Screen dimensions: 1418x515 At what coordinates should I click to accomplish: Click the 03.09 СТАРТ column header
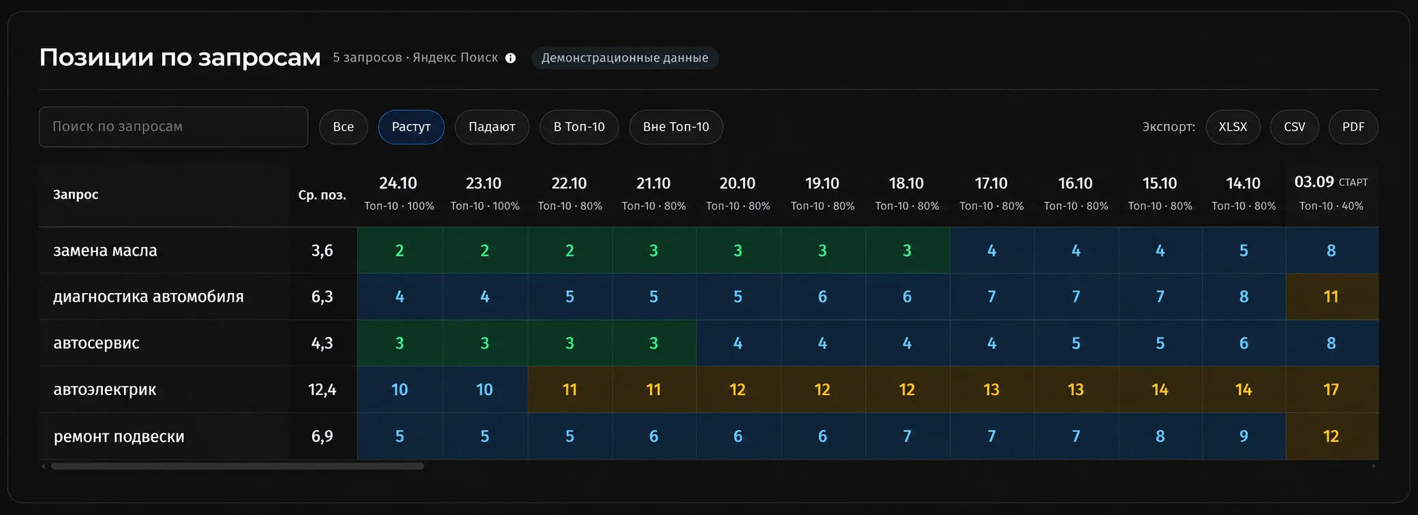[1331, 193]
